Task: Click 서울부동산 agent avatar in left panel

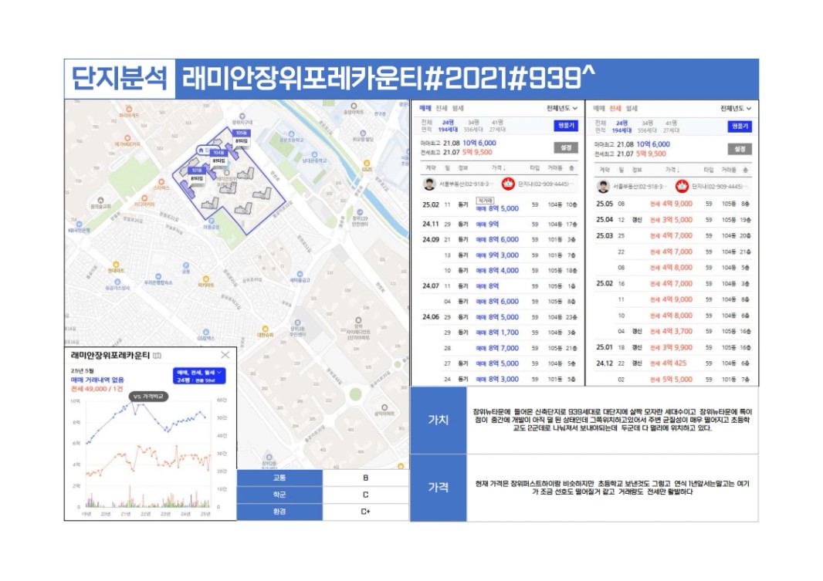Action: [x=430, y=184]
